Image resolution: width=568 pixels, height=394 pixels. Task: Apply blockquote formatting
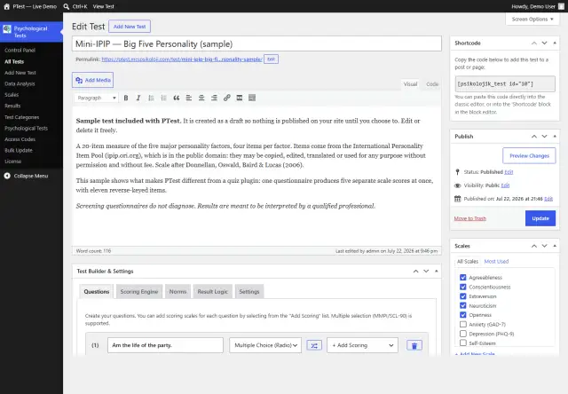(x=177, y=98)
